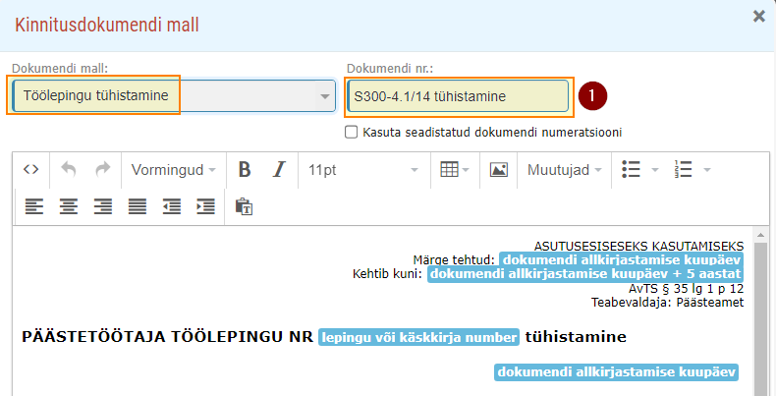Justify the text alignment
776x396 pixels.
(x=138, y=206)
